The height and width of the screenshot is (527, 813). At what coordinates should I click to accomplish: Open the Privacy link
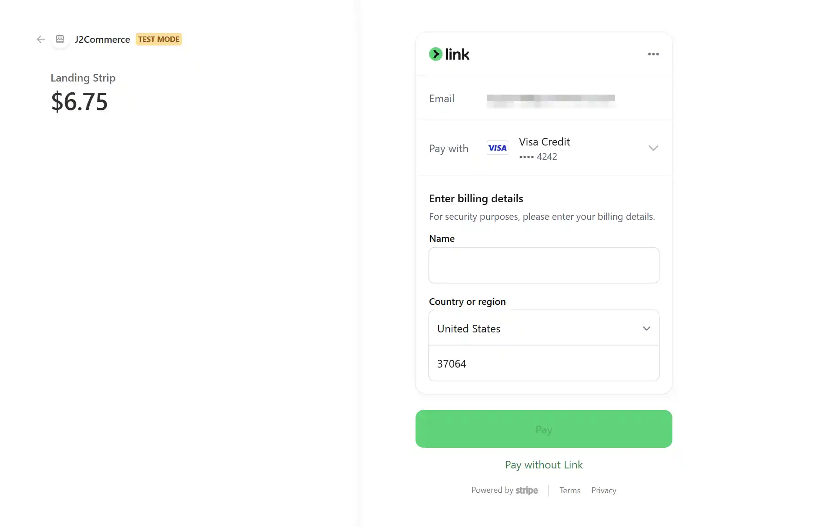tap(603, 491)
